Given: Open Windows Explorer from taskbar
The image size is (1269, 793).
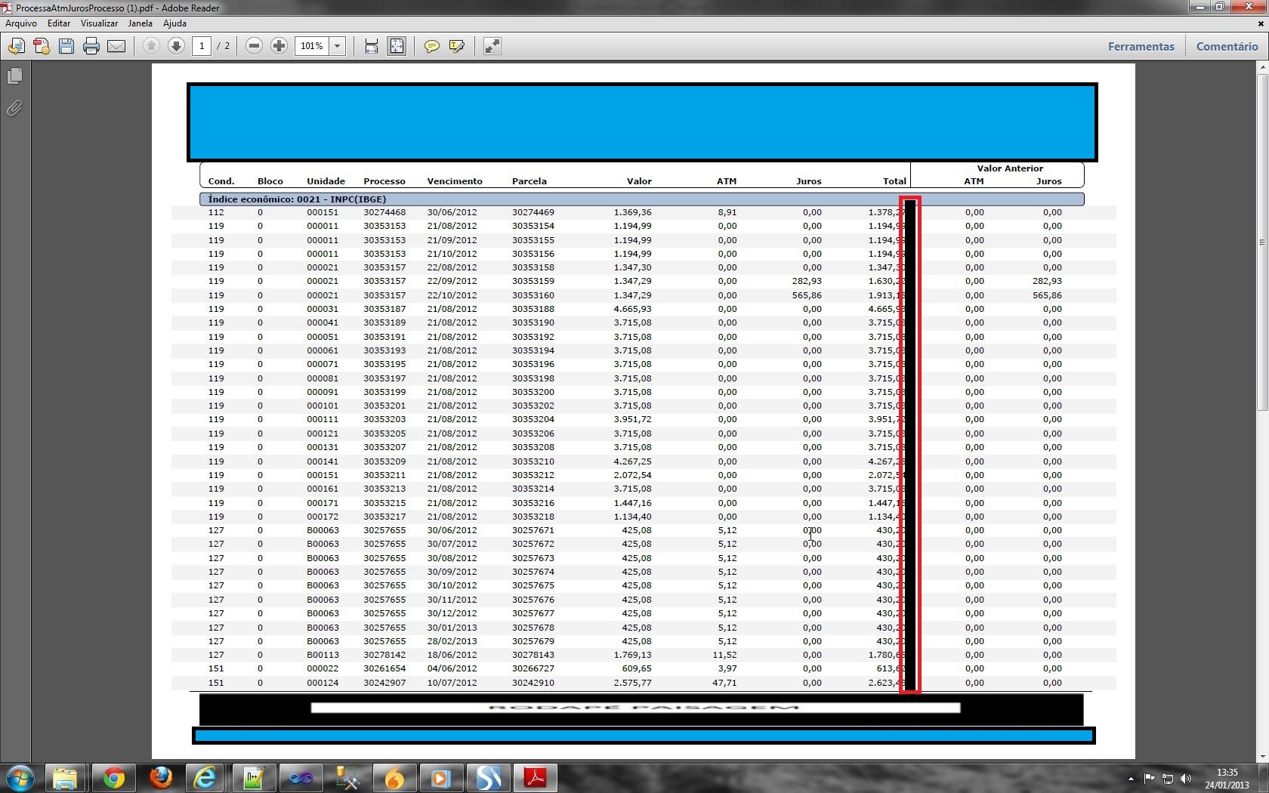Looking at the screenshot, I should pyautogui.click(x=65, y=778).
